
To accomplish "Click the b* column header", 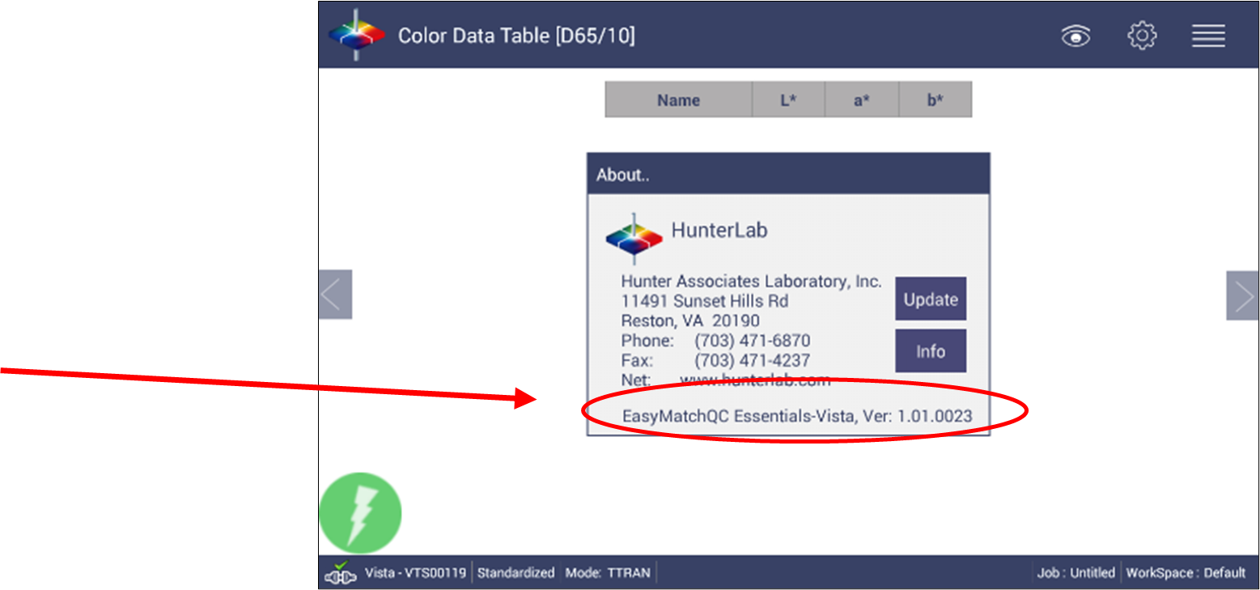I will [935, 100].
